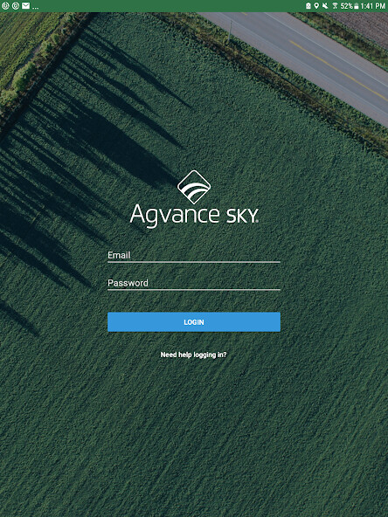
Task: Tap the Agvance SKY diamond logo icon
Action: point(194,187)
